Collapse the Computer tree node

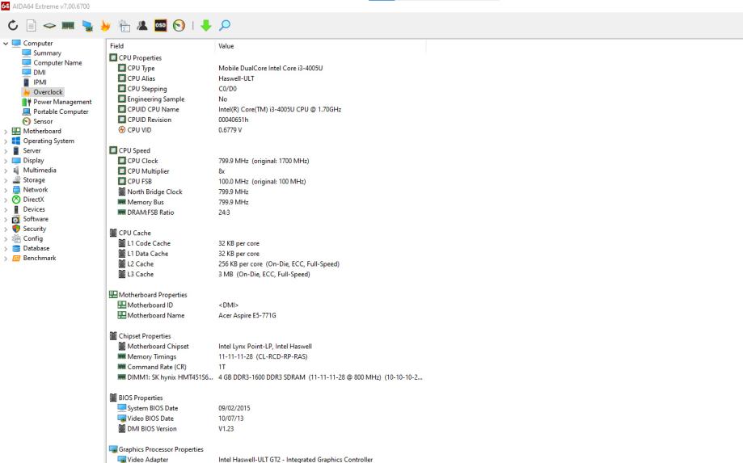click(x=6, y=43)
